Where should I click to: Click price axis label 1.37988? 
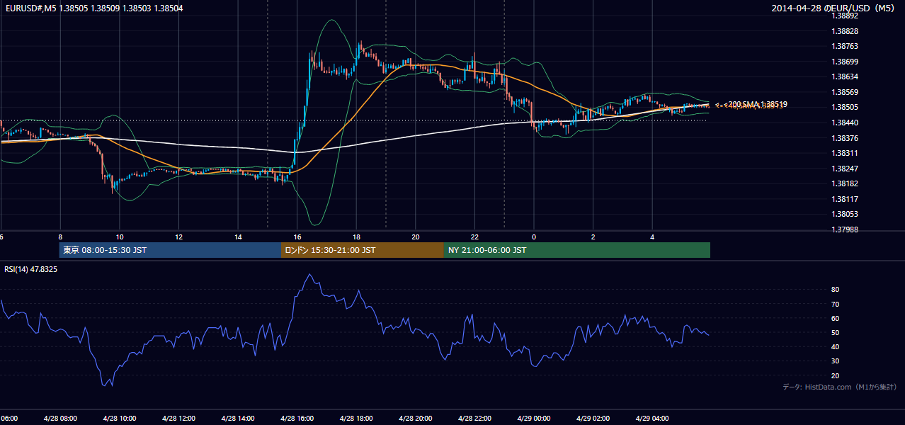click(x=846, y=229)
